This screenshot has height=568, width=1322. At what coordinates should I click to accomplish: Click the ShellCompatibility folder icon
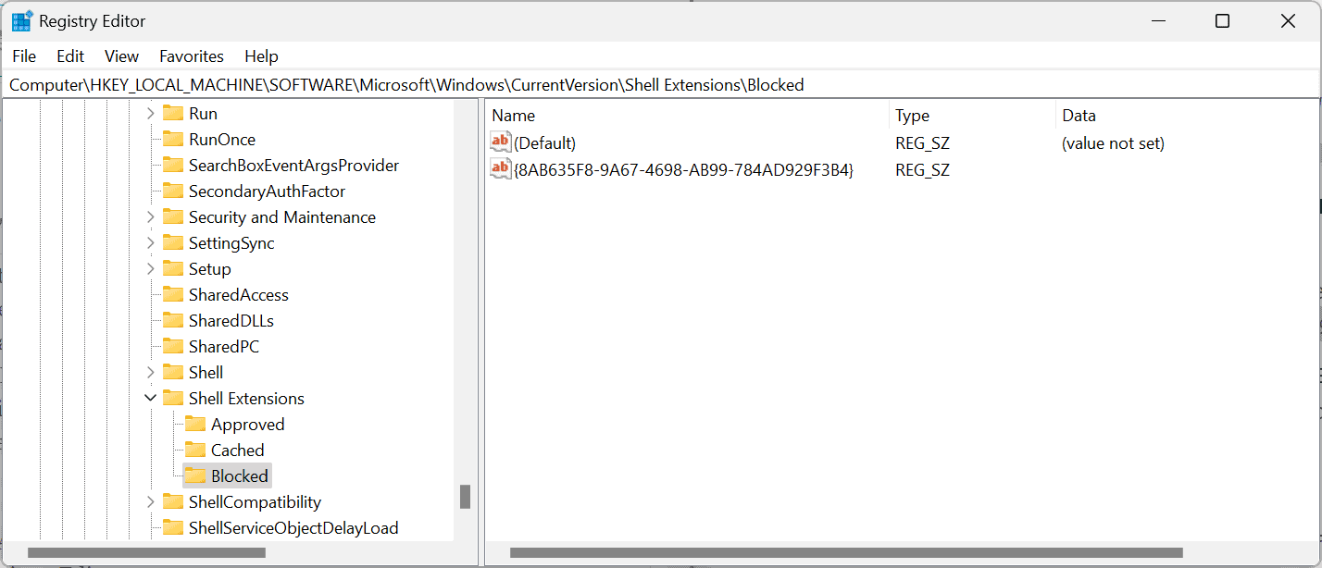point(173,501)
